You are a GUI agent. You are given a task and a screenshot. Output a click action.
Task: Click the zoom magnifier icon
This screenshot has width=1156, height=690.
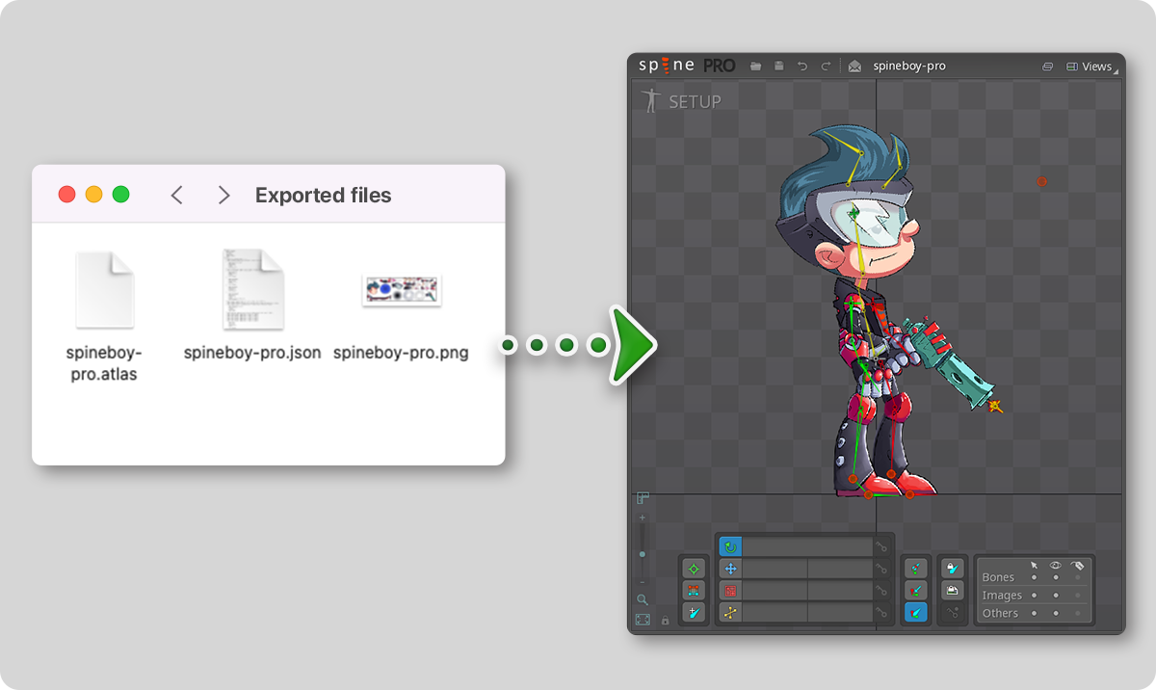[x=643, y=599]
